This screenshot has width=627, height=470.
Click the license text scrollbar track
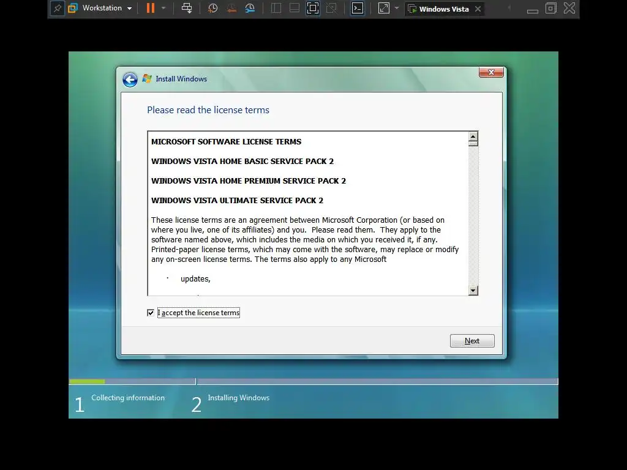[473, 216]
